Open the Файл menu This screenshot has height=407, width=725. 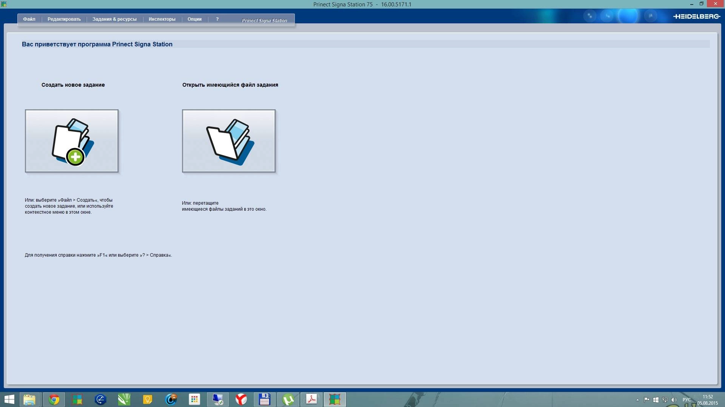point(29,19)
